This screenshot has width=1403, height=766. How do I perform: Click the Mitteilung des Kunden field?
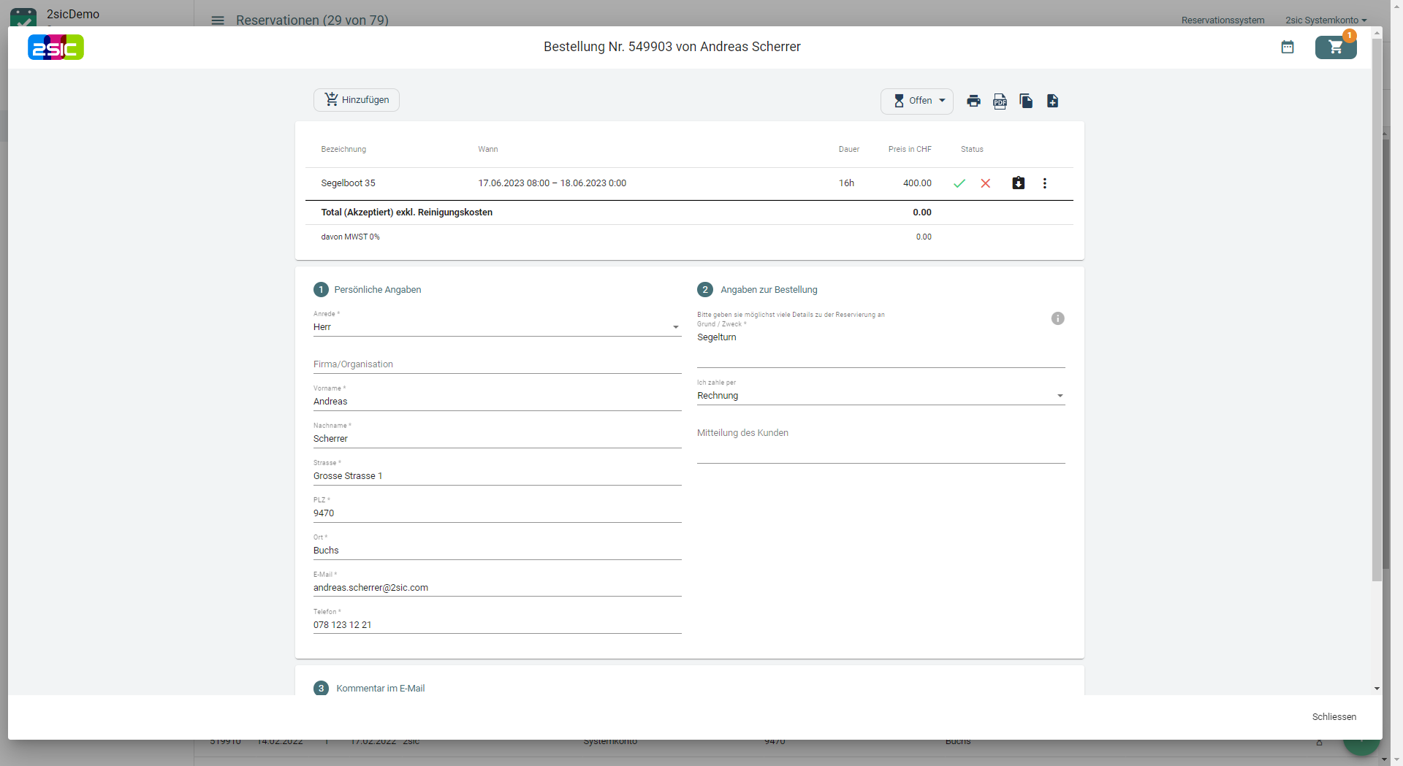[x=881, y=449]
